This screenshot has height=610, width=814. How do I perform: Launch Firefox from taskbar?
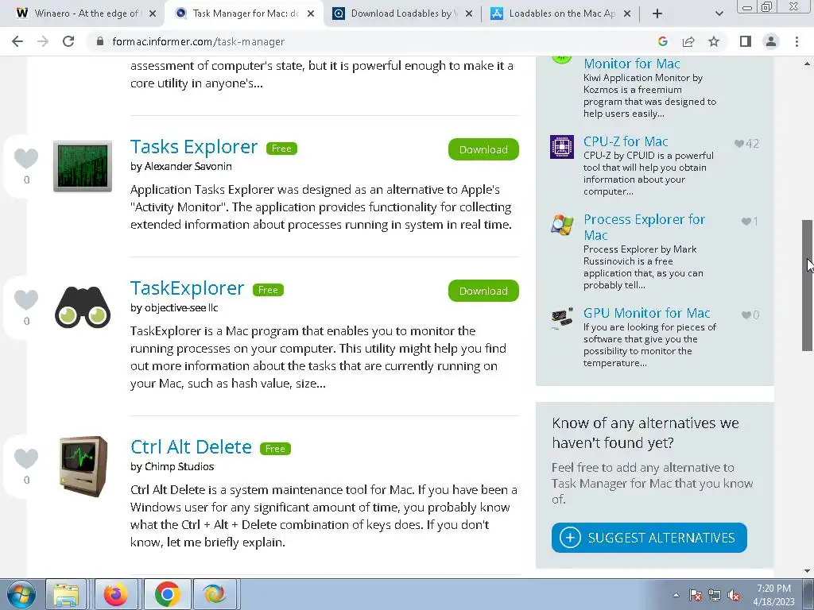tap(116, 594)
